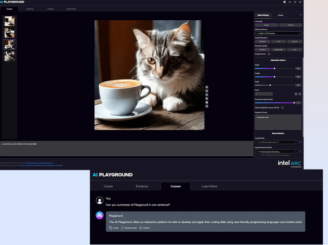Screen dimensions: 328x245
Task: Set generate quality to Standard
Action: (263, 50)
